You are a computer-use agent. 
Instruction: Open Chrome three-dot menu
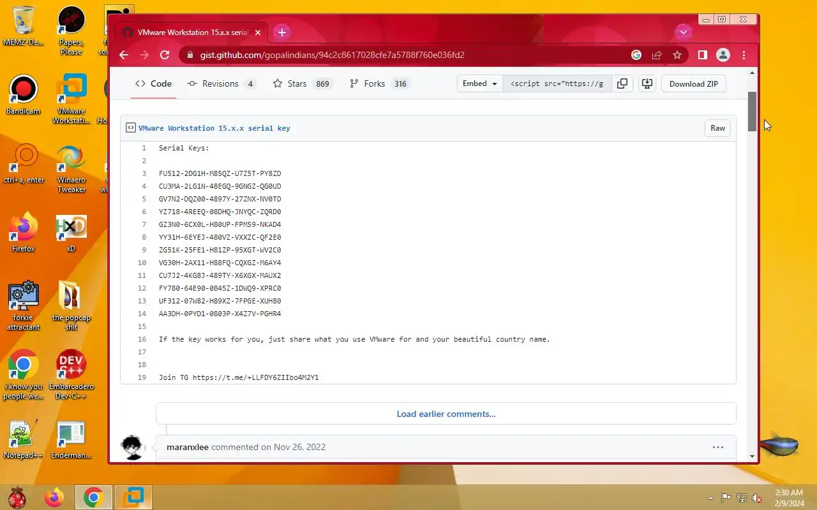(744, 55)
